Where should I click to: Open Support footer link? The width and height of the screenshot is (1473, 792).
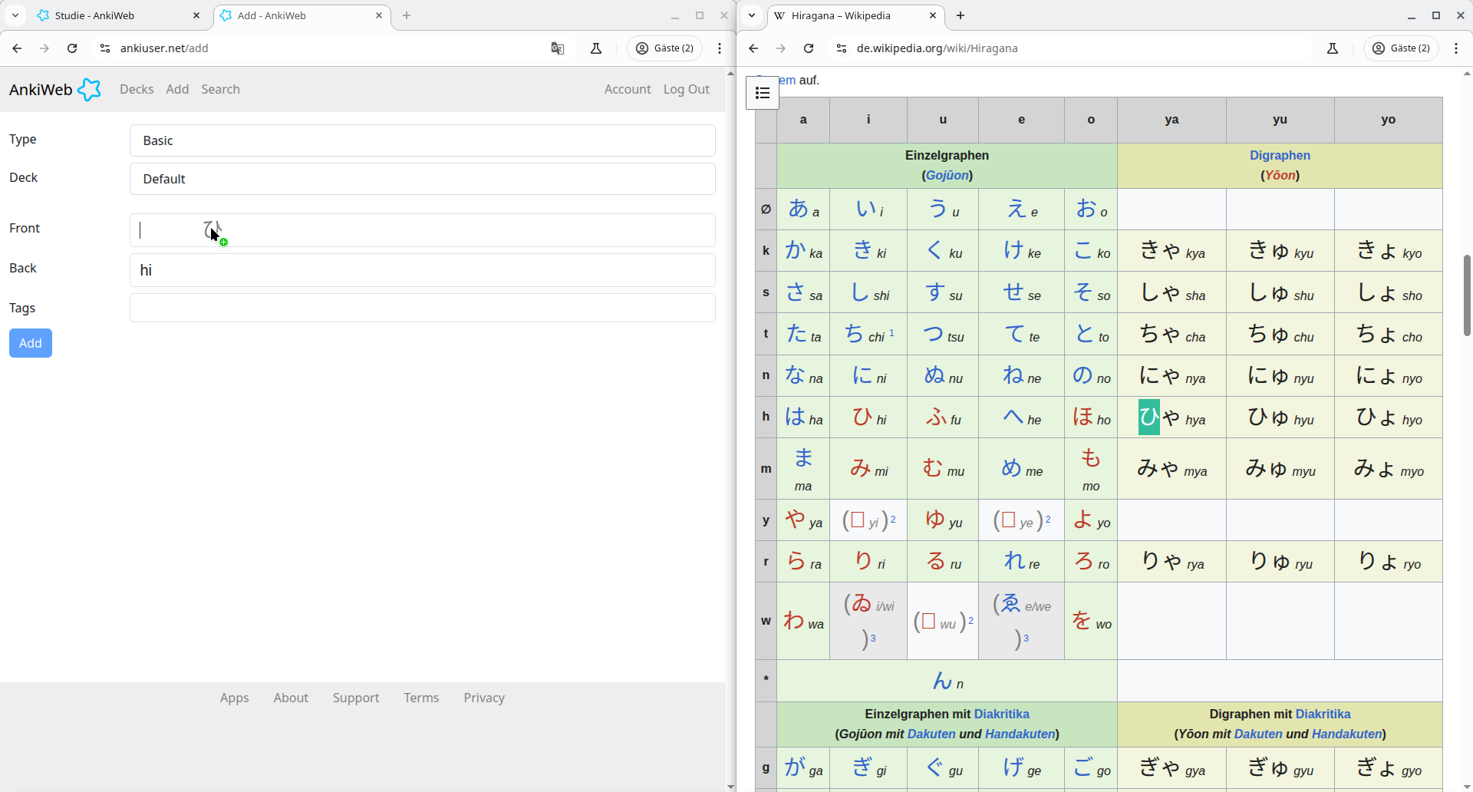point(356,698)
